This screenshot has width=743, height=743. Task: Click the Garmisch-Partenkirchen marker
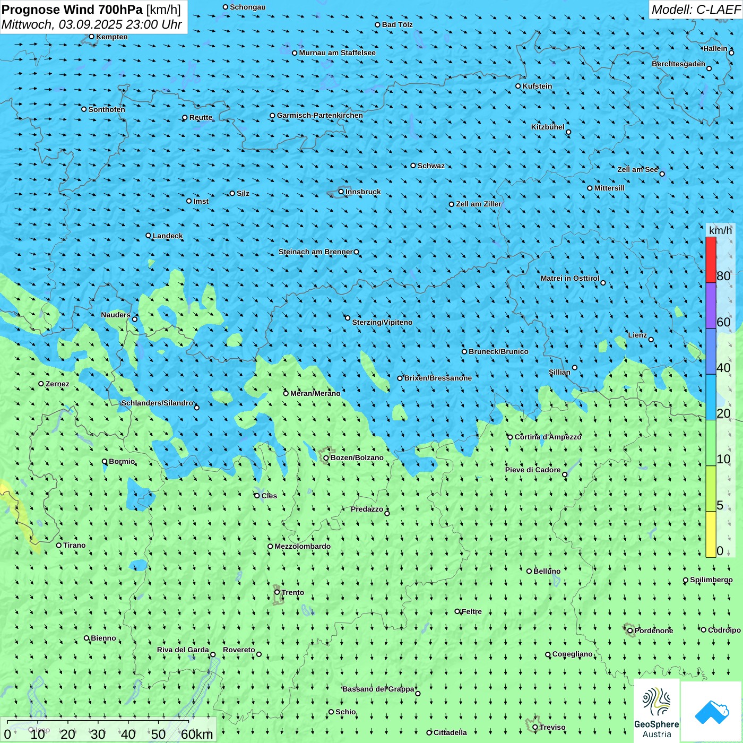(x=273, y=116)
